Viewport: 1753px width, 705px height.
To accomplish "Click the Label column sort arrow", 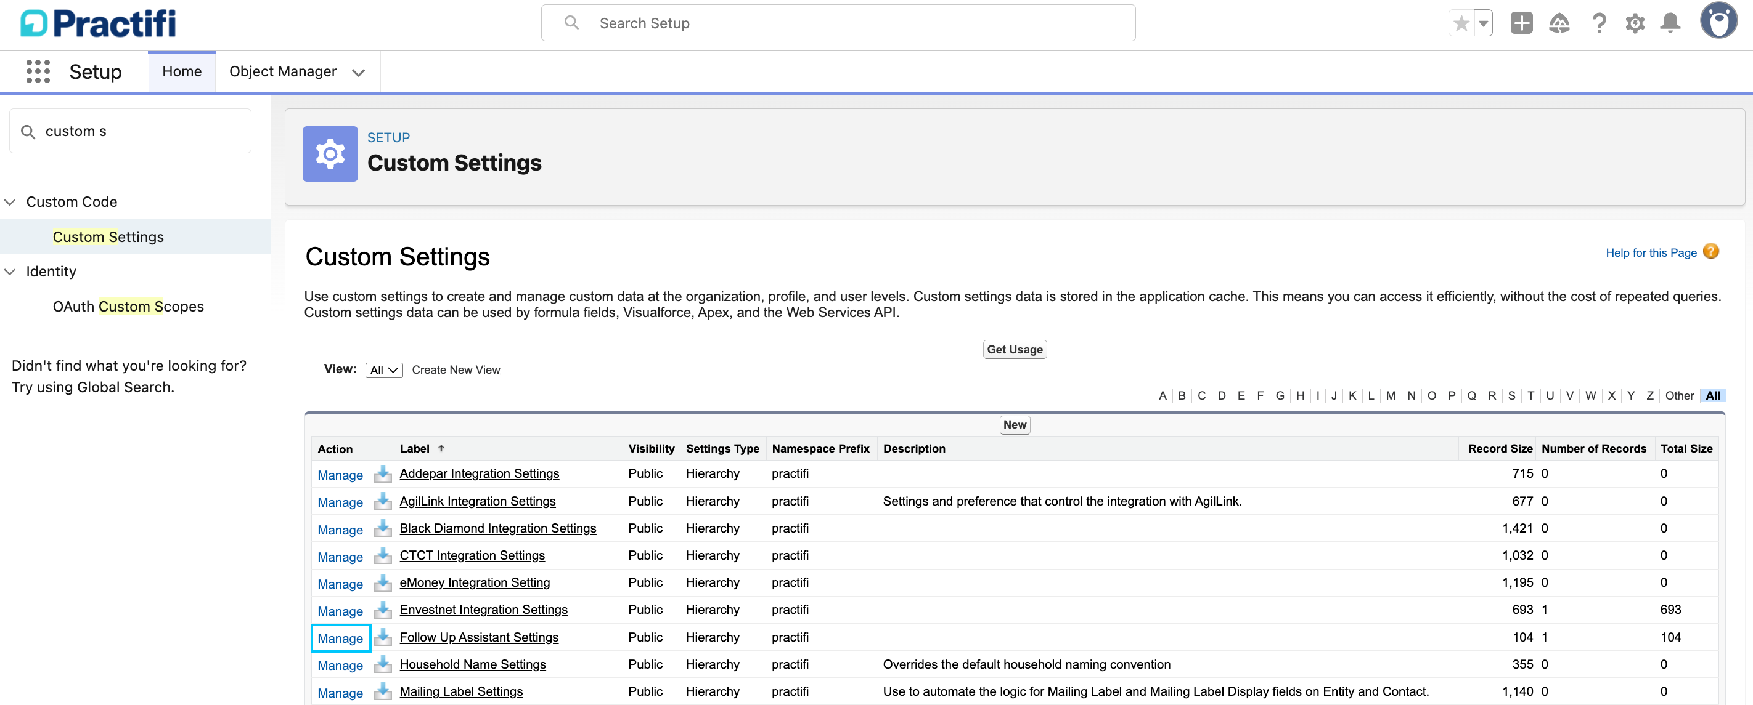I will (441, 448).
